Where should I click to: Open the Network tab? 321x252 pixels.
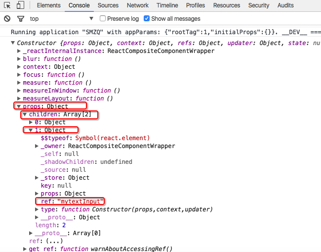pyautogui.click(x=137, y=5)
